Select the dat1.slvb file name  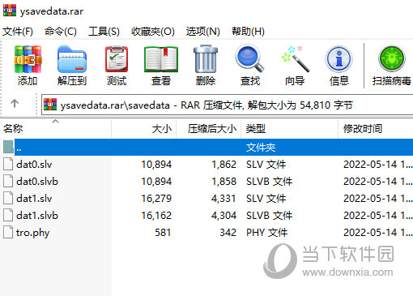click(x=37, y=216)
